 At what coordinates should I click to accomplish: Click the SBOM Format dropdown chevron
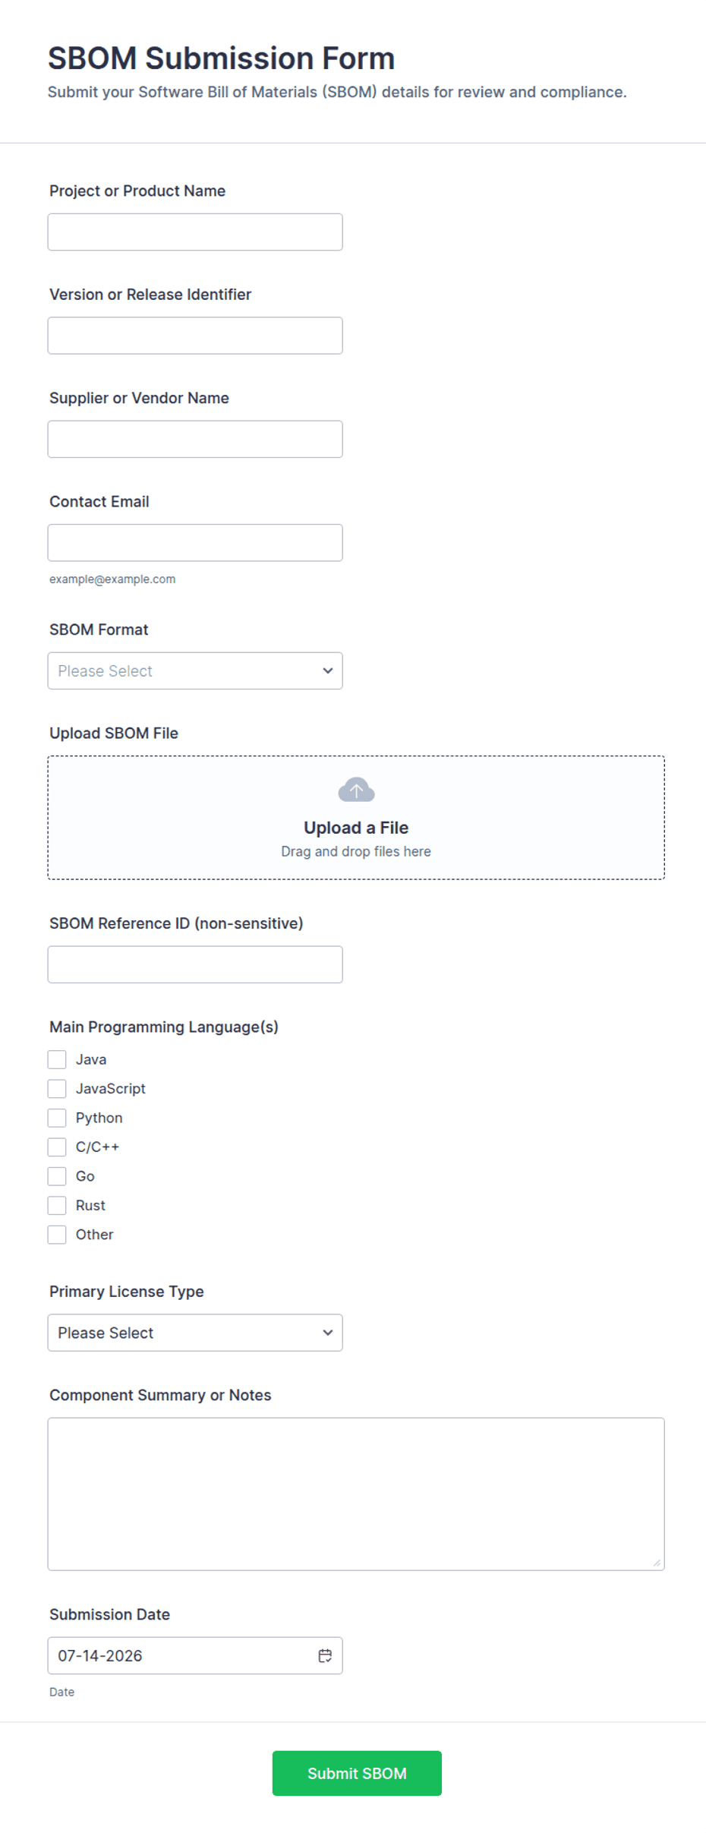click(x=328, y=670)
